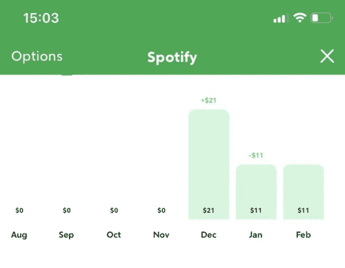
Task: Tap the Nov month label
Action: 161,235
